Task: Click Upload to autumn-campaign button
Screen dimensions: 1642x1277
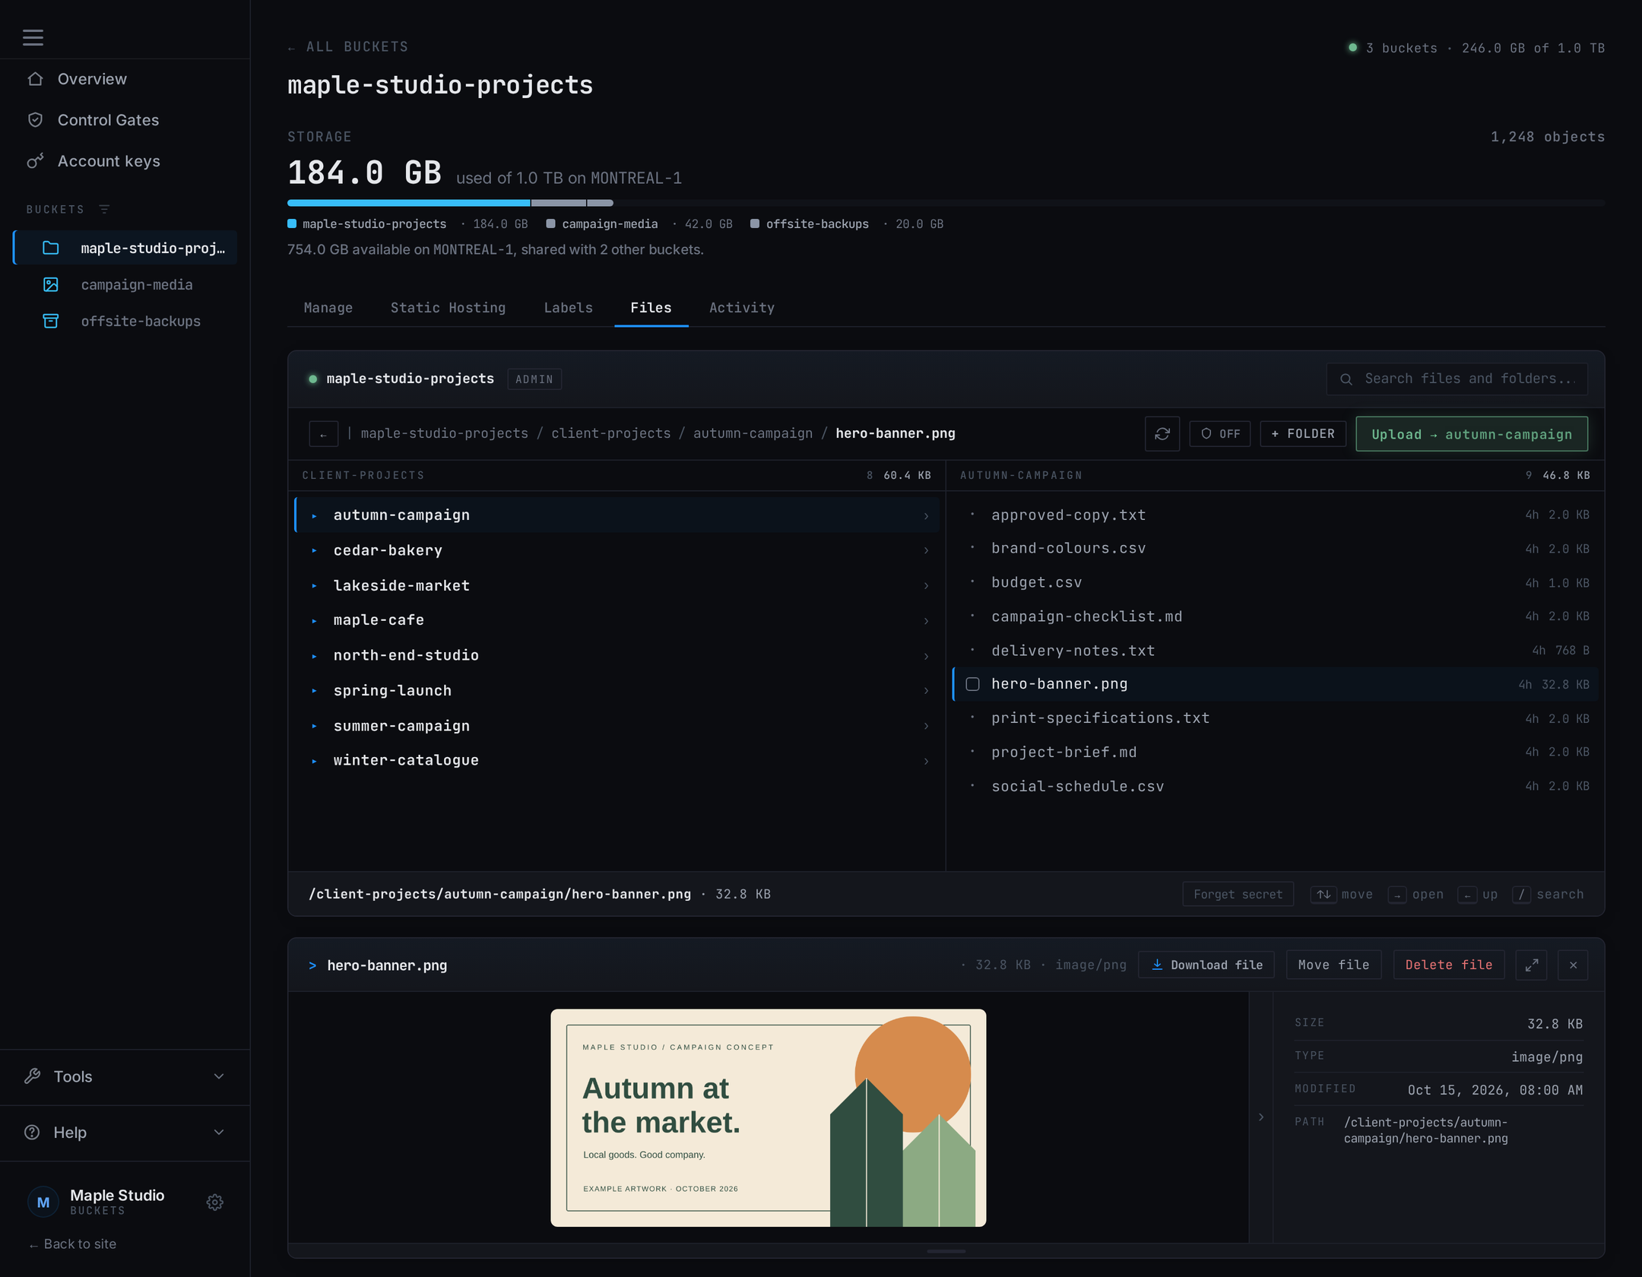Action: (x=1472, y=434)
